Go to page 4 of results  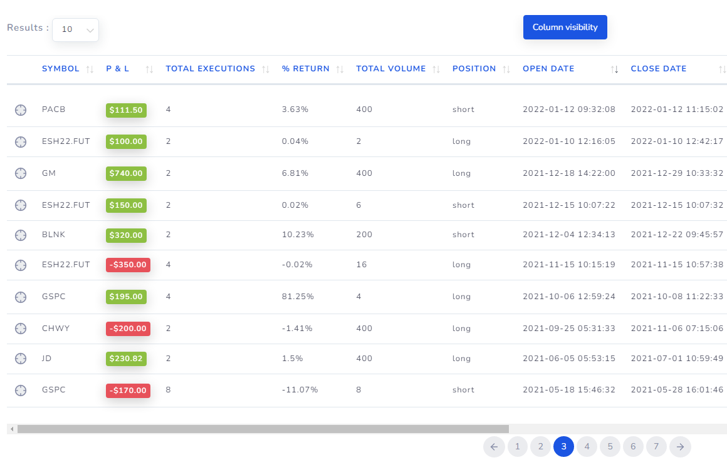pyautogui.click(x=587, y=447)
